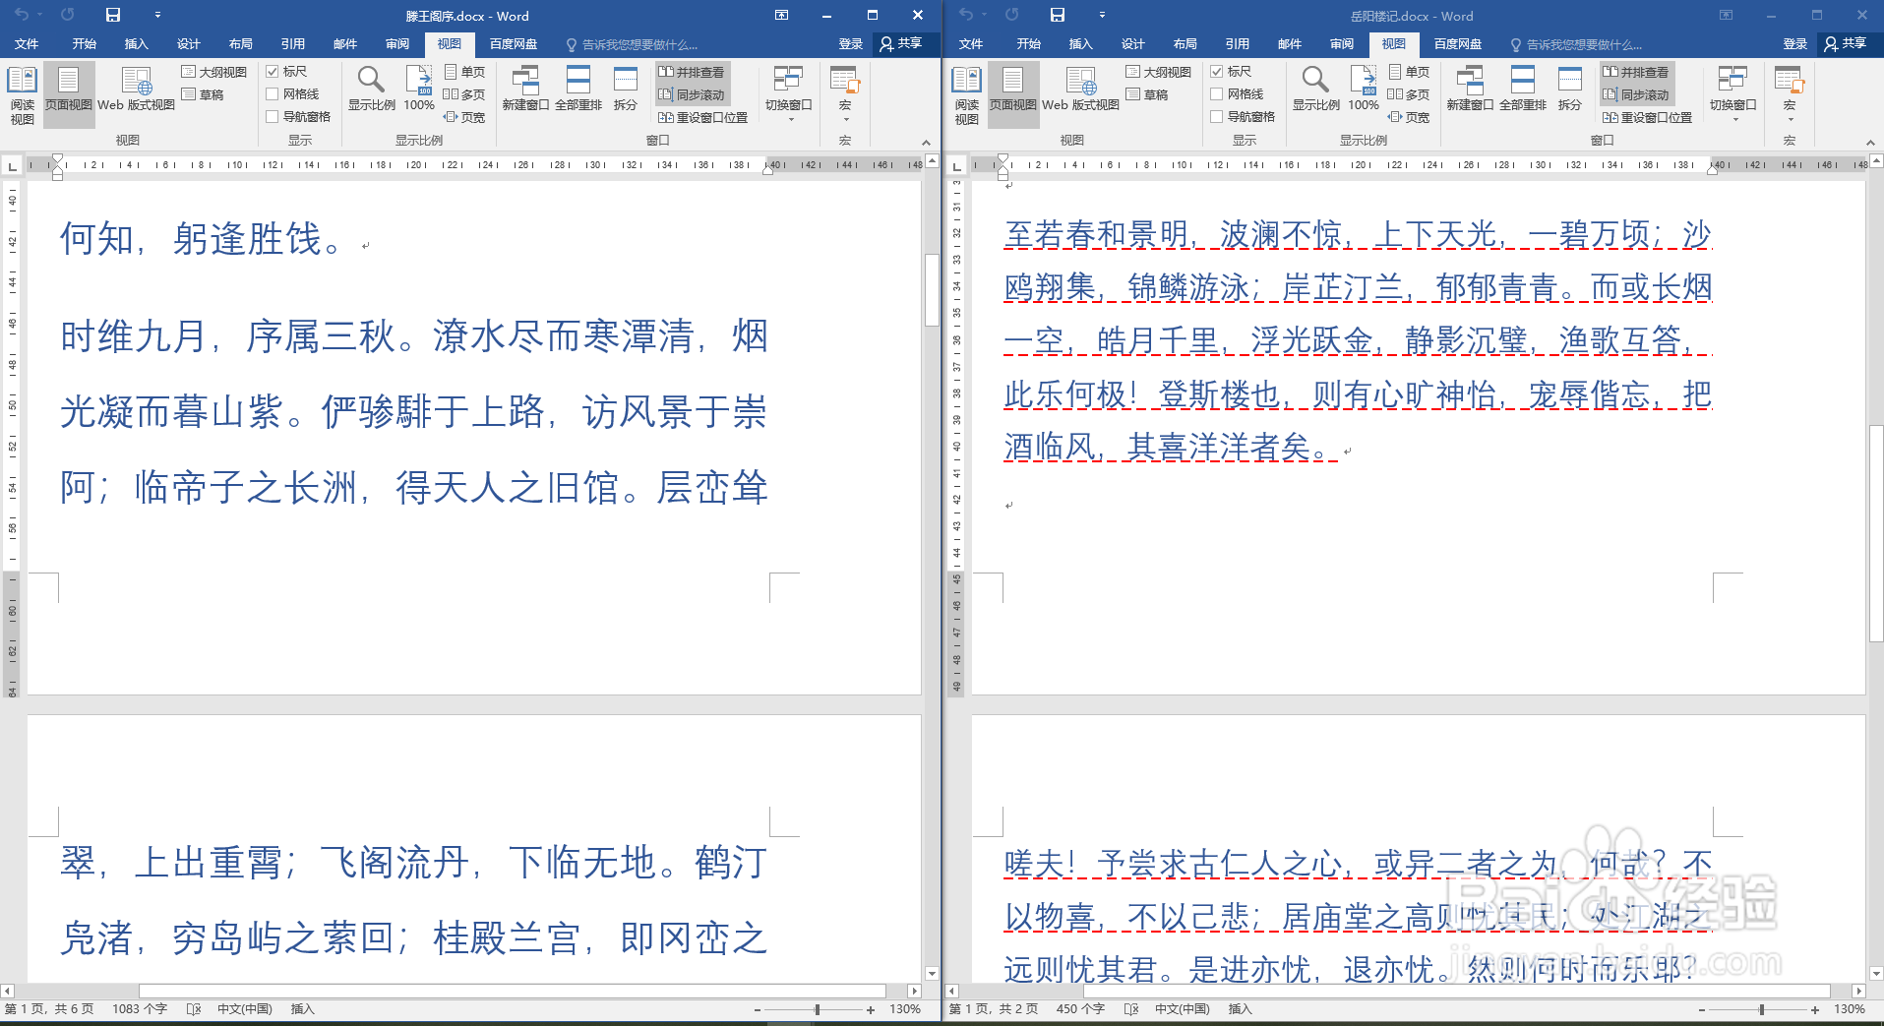Toggle View Side by Side in left window
The image size is (1884, 1026).
692,72
